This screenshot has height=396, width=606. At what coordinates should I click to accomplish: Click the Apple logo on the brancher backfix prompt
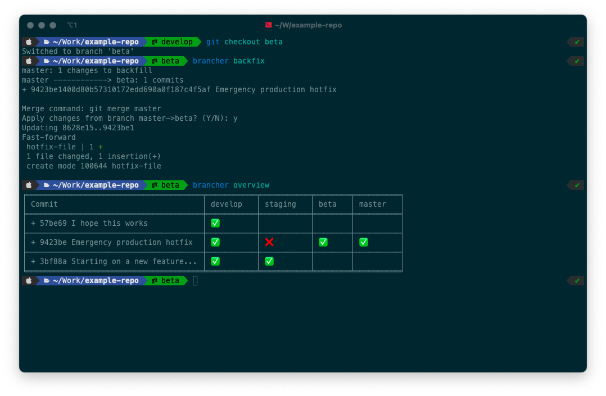29,61
